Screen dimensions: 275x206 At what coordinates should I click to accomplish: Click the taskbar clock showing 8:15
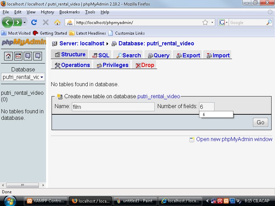pos(257,201)
